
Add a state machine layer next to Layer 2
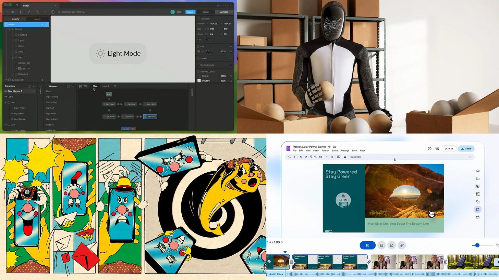pos(119,86)
